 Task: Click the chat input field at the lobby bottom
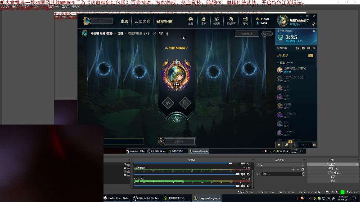(x=123, y=141)
